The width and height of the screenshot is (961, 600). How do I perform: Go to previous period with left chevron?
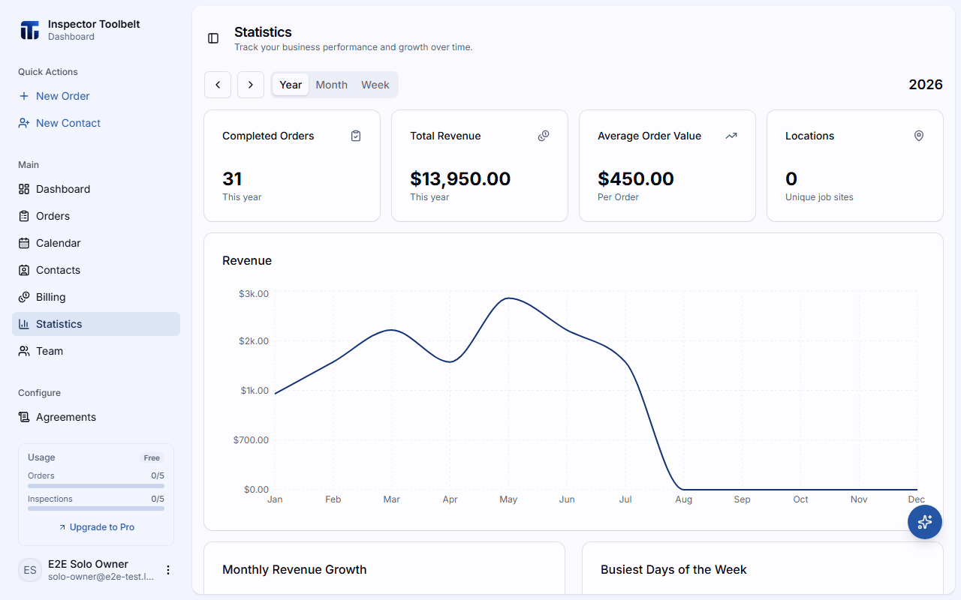click(x=218, y=85)
